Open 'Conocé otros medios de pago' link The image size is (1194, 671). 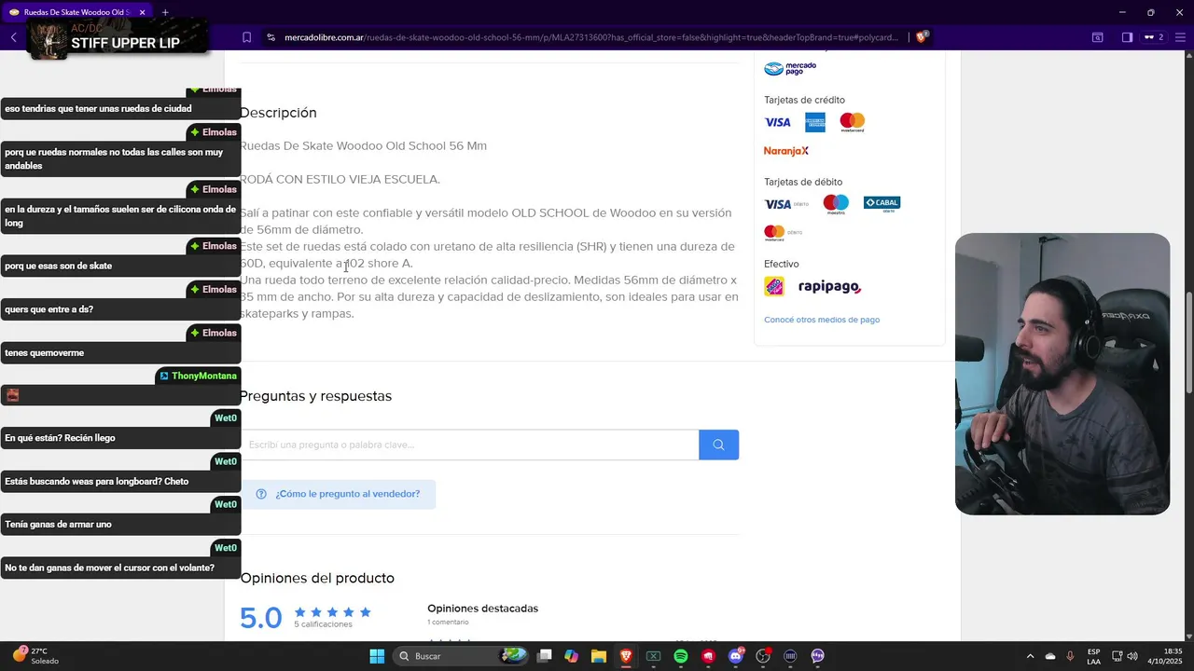click(822, 320)
